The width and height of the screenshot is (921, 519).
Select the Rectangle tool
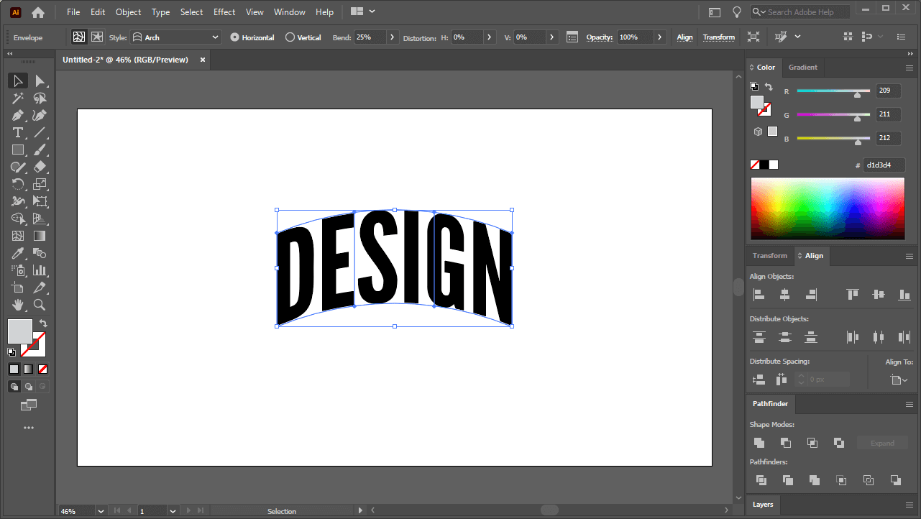[18, 150]
